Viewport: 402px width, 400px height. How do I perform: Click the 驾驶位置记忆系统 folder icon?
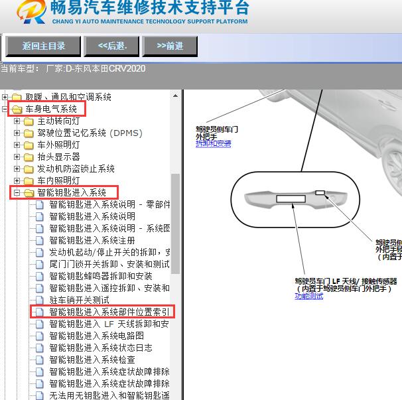click(29, 133)
